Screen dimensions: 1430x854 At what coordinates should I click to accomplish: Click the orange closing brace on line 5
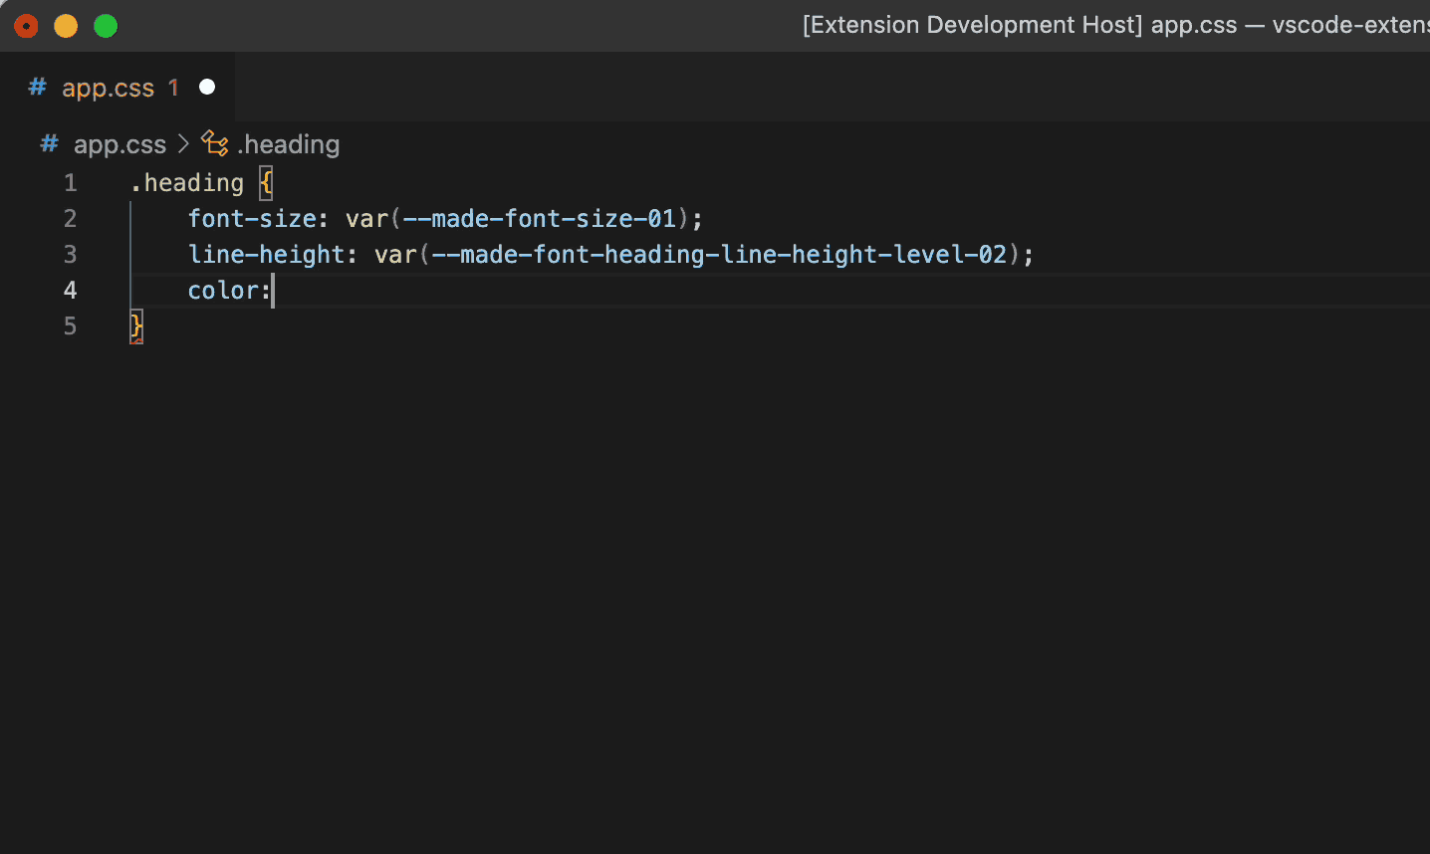click(x=135, y=325)
